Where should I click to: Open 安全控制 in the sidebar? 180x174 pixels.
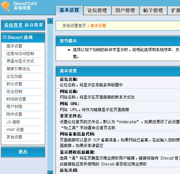(x=14, y=92)
